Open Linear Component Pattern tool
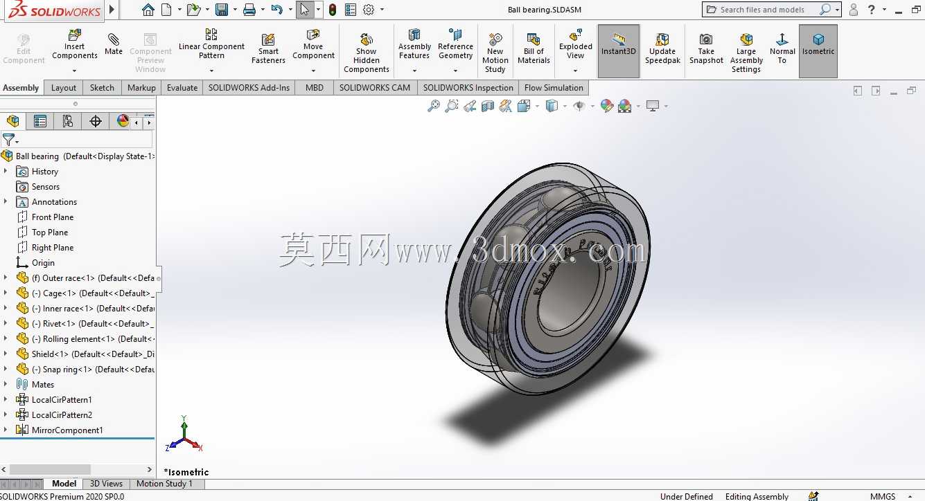The width and height of the screenshot is (925, 501). [x=211, y=44]
